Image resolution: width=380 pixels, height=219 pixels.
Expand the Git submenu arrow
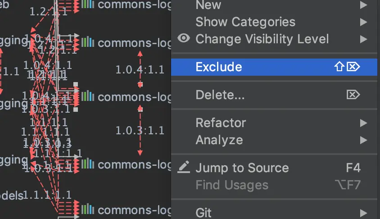363,212
